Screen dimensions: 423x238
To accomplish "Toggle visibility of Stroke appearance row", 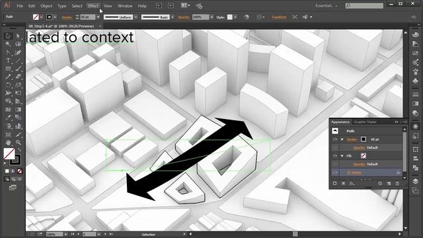I will (x=335, y=139).
